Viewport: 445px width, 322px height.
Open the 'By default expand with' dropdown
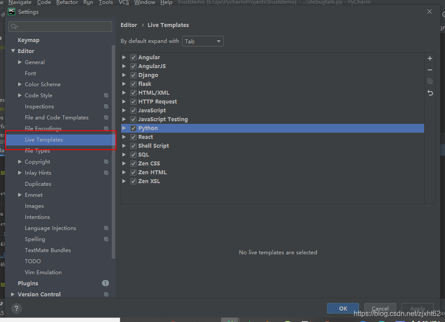[218, 41]
